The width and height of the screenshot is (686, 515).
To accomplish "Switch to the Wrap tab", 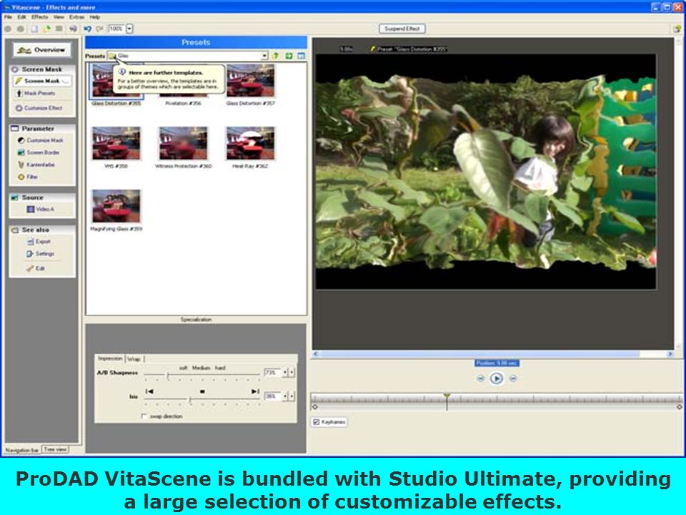I will tap(134, 359).
